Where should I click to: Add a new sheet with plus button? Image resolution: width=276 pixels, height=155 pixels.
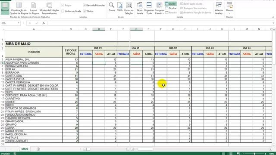click(x=38, y=149)
